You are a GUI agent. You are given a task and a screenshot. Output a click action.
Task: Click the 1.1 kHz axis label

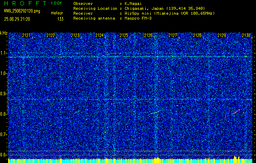click(x=3, y=53)
